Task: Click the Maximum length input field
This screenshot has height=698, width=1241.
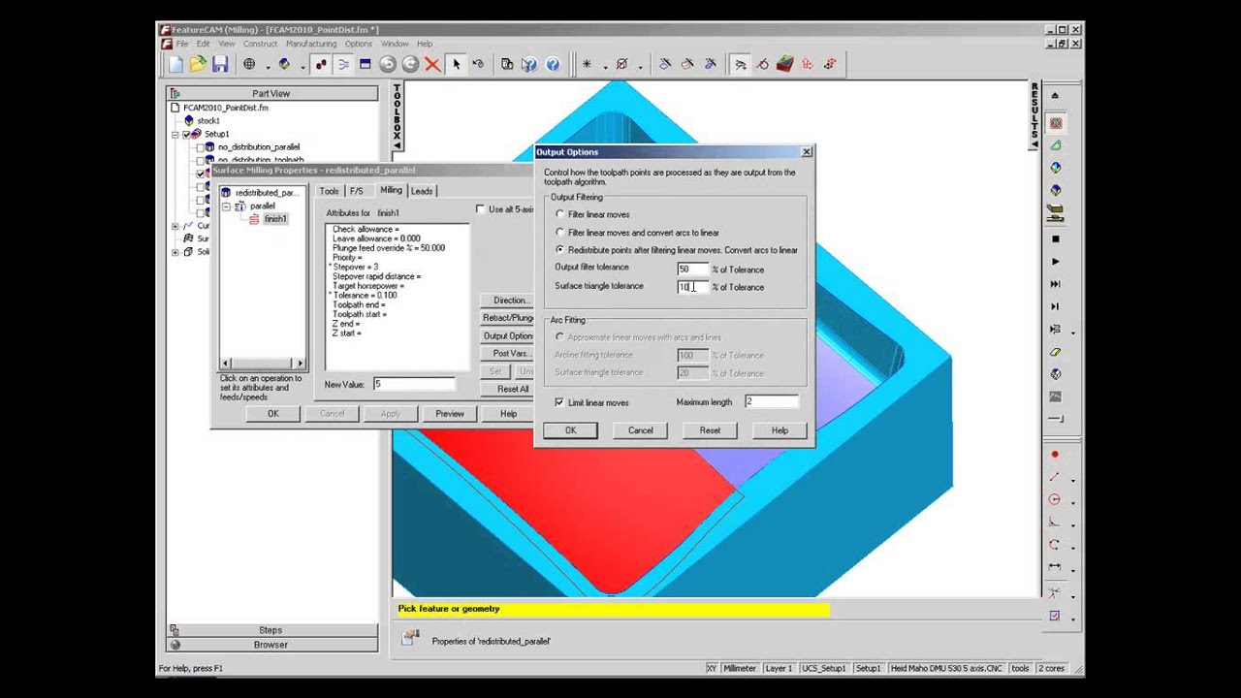Action: (772, 401)
